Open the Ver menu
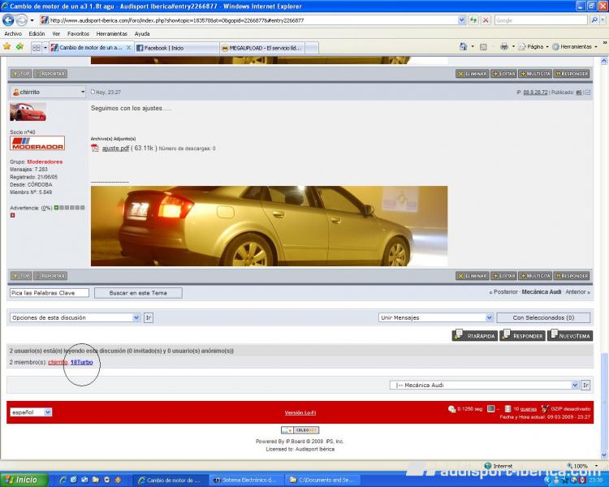 [56, 34]
